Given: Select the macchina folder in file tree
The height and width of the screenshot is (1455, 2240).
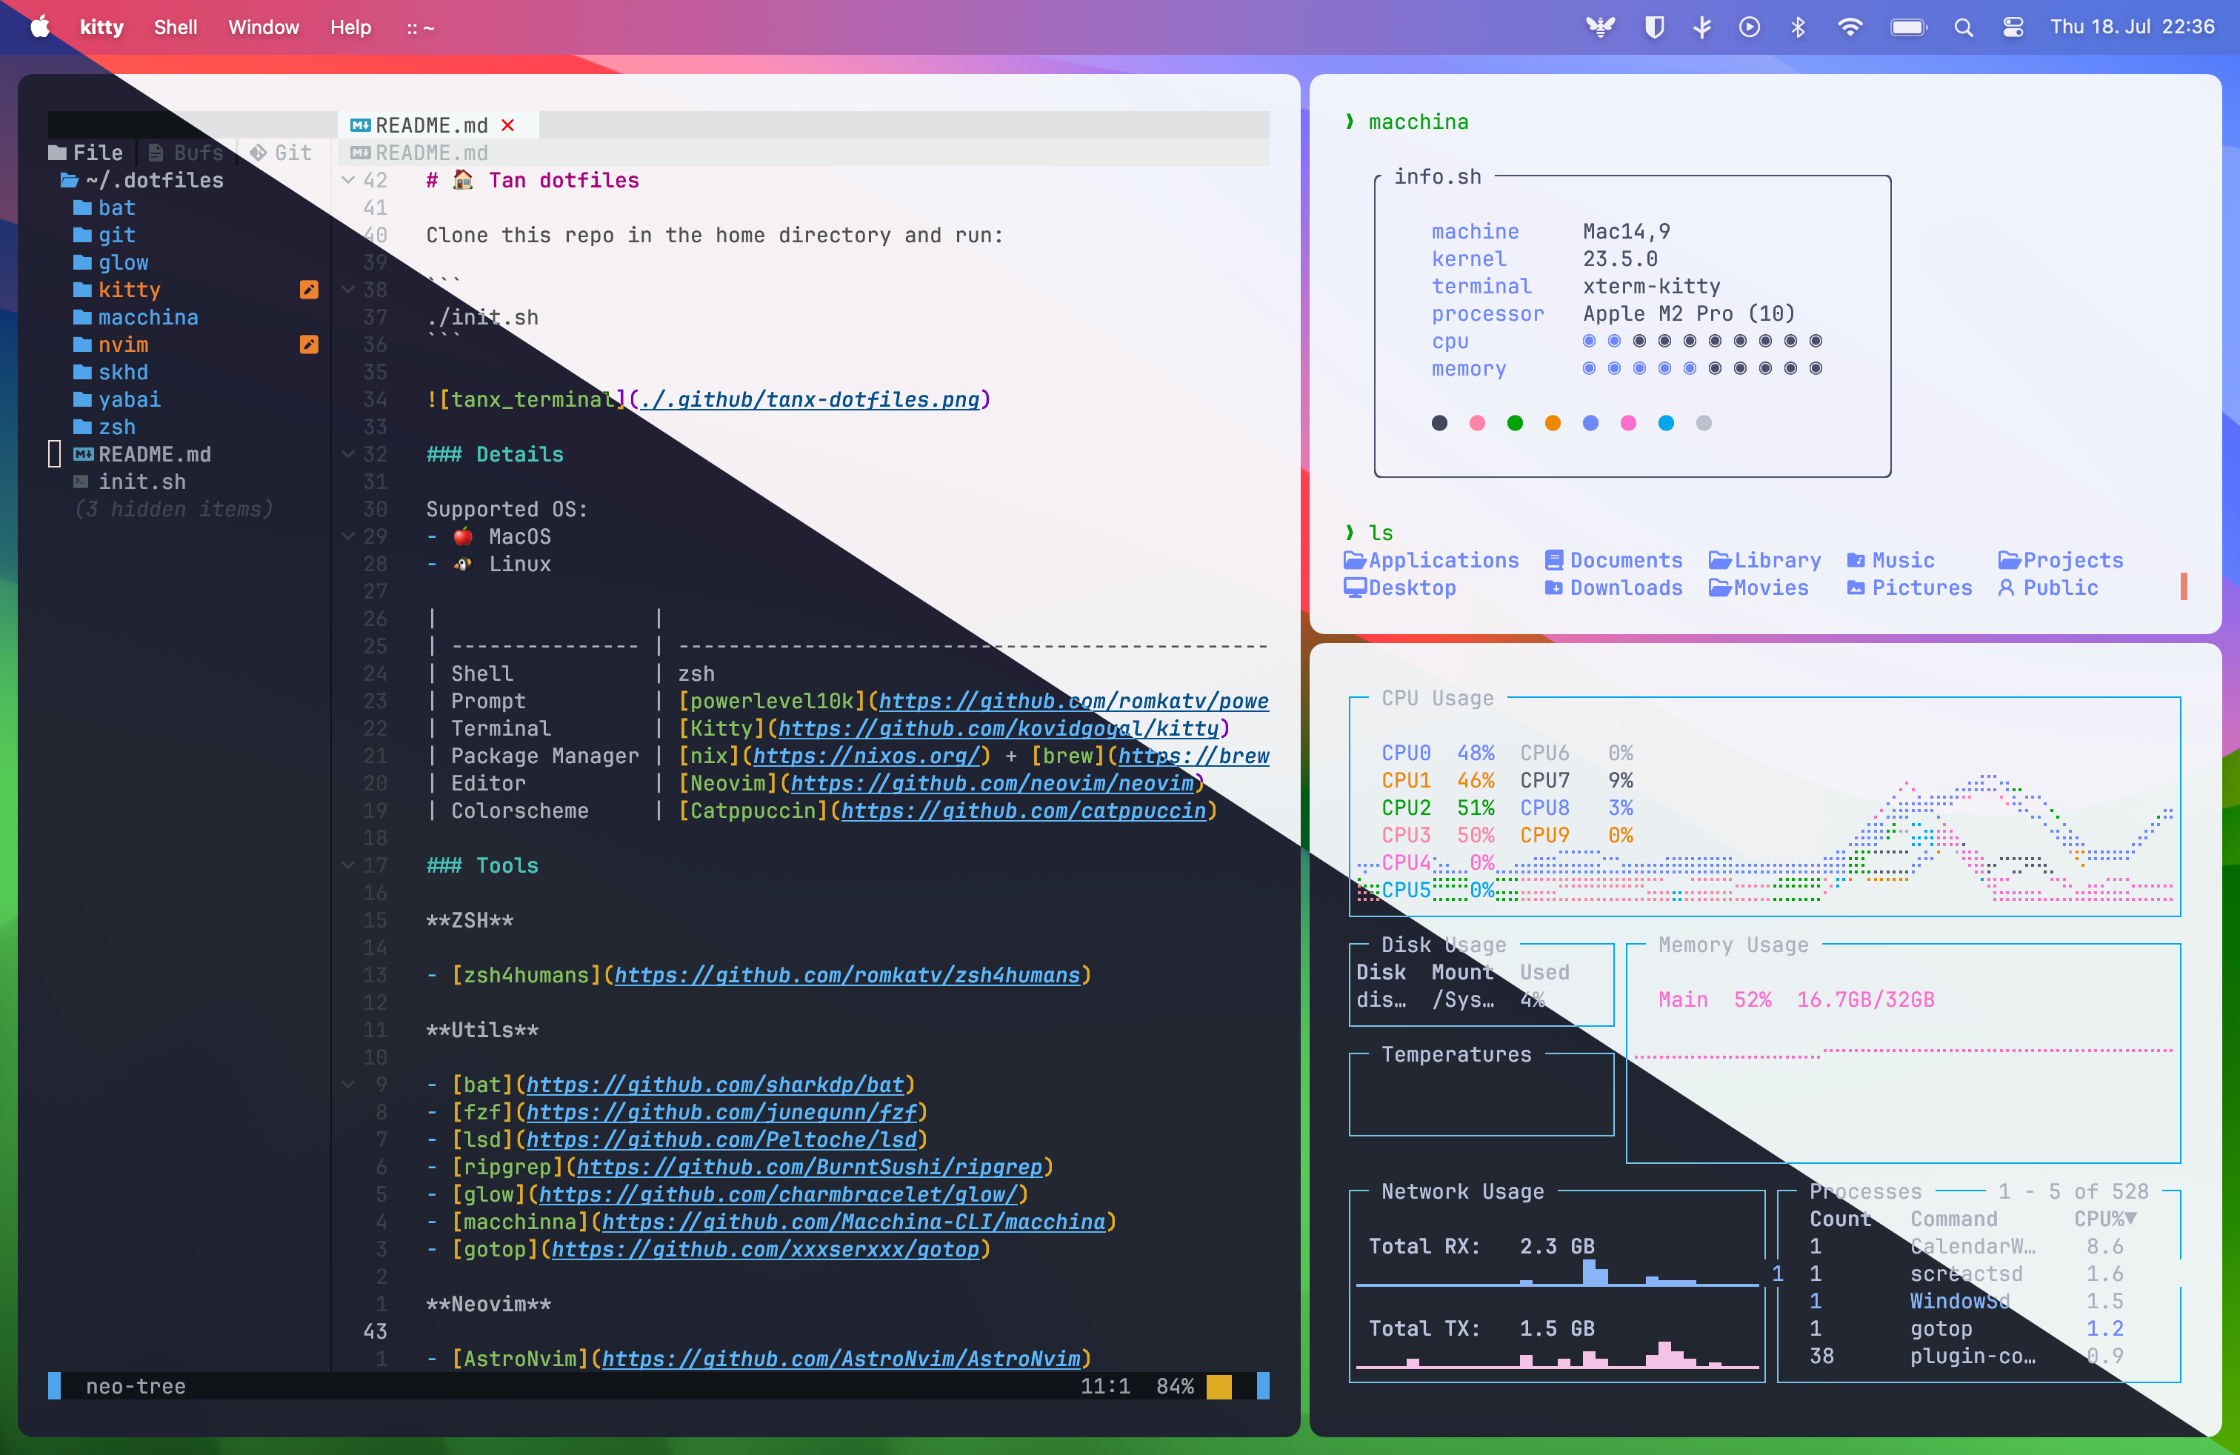Looking at the screenshot, I should coord(147,317).
